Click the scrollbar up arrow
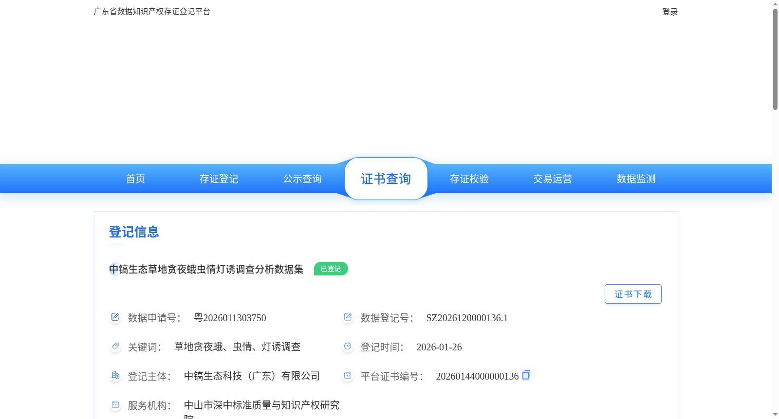The width and height of the screenshot is (779, 419). click(775, 4)
